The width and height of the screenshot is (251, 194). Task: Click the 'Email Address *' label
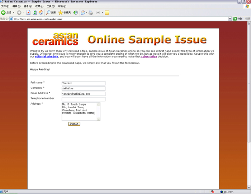click(x=40, y=93)
